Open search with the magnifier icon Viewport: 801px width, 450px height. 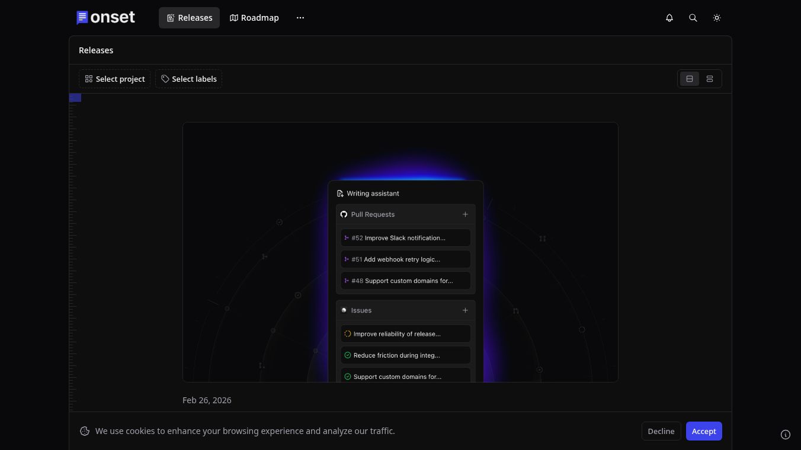point(693,18)
